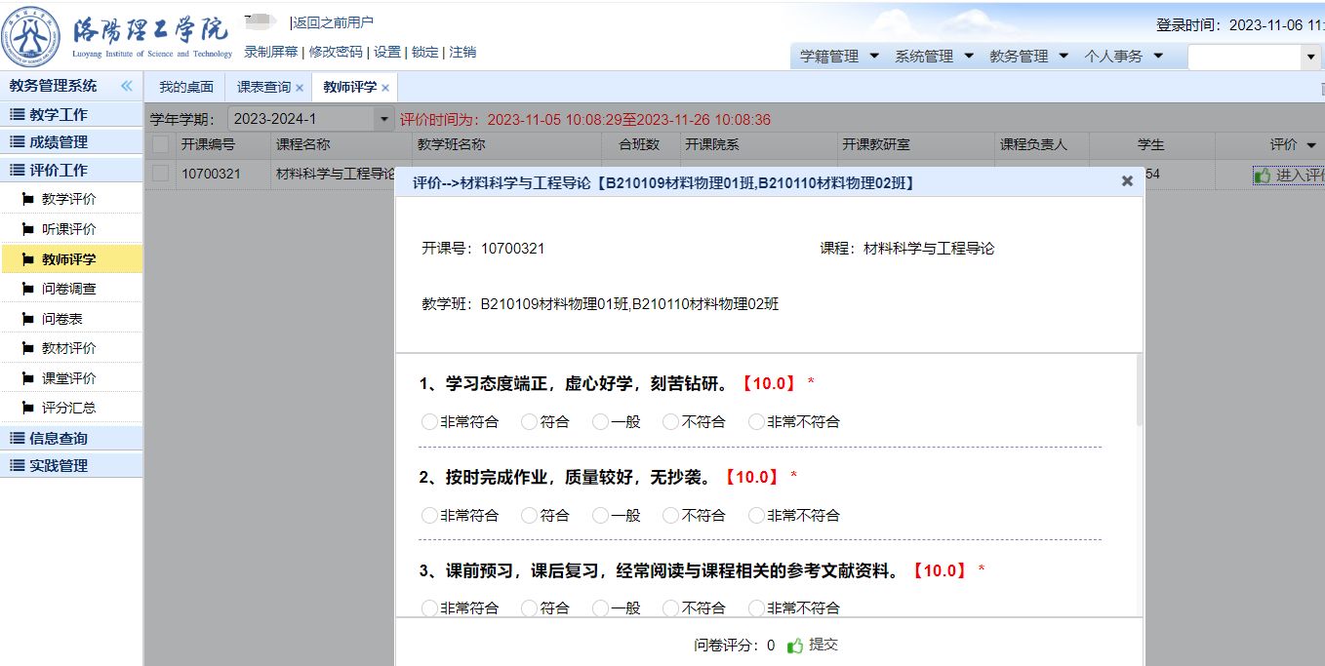The image size is (1325, 666).
Task: Close the evaluation dialog with X
Action: 1127,181
